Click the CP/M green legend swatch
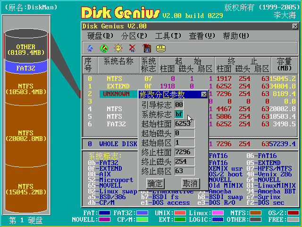The image size is (302, 227). (142, 219)
